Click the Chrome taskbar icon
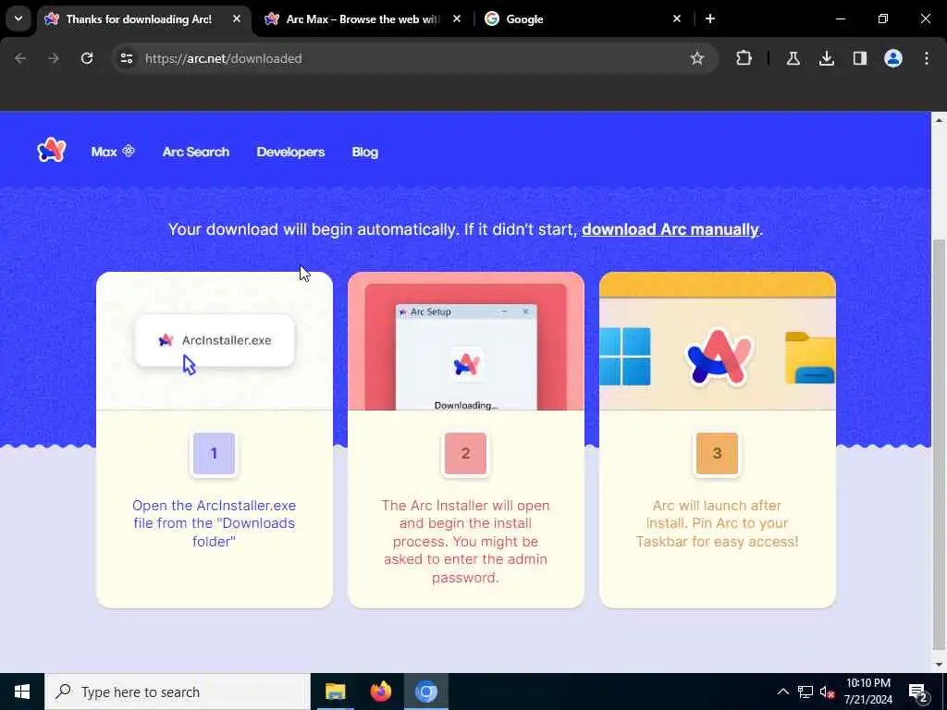 (426, 692)
